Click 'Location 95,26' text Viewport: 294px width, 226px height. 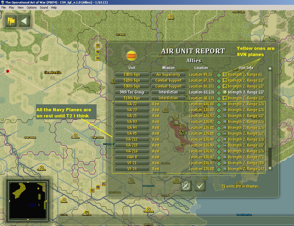[x=200, y=75]
